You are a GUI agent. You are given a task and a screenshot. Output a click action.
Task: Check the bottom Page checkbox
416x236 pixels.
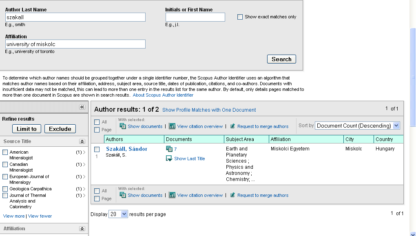click(97, 199)
